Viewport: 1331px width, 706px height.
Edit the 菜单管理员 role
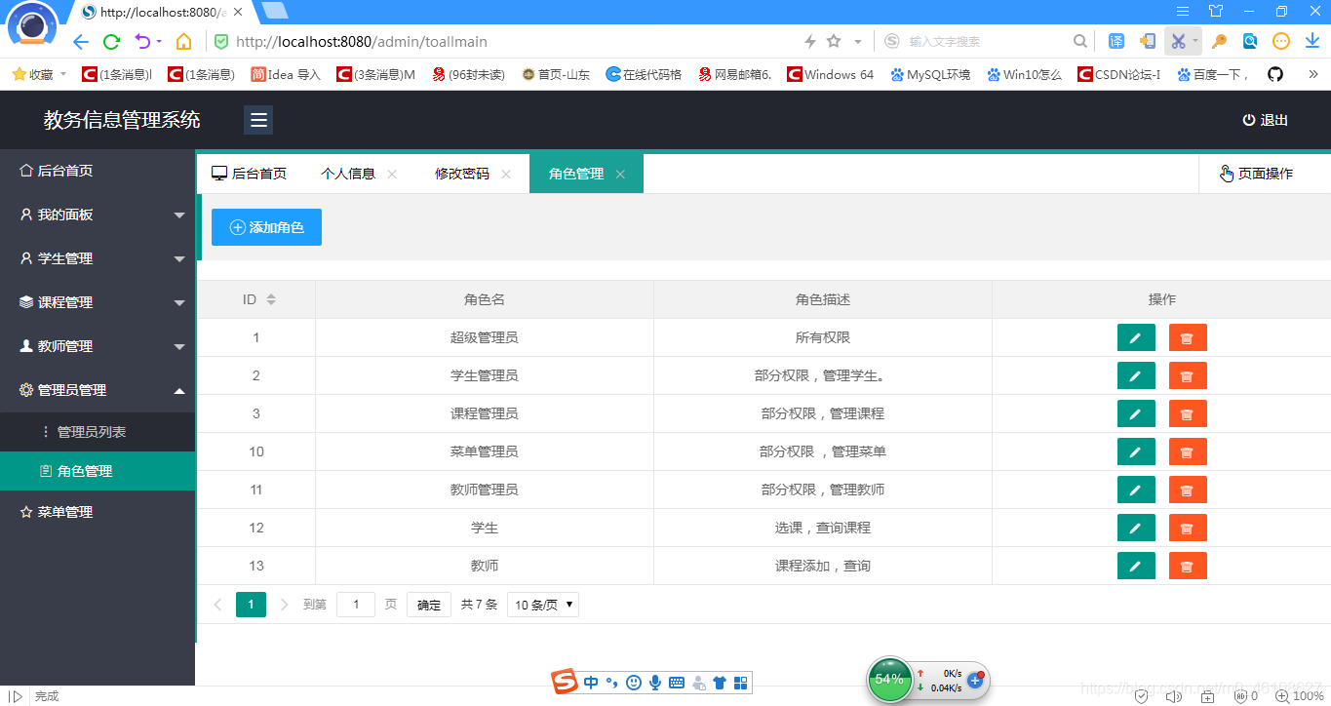(x=1136, y=451)
